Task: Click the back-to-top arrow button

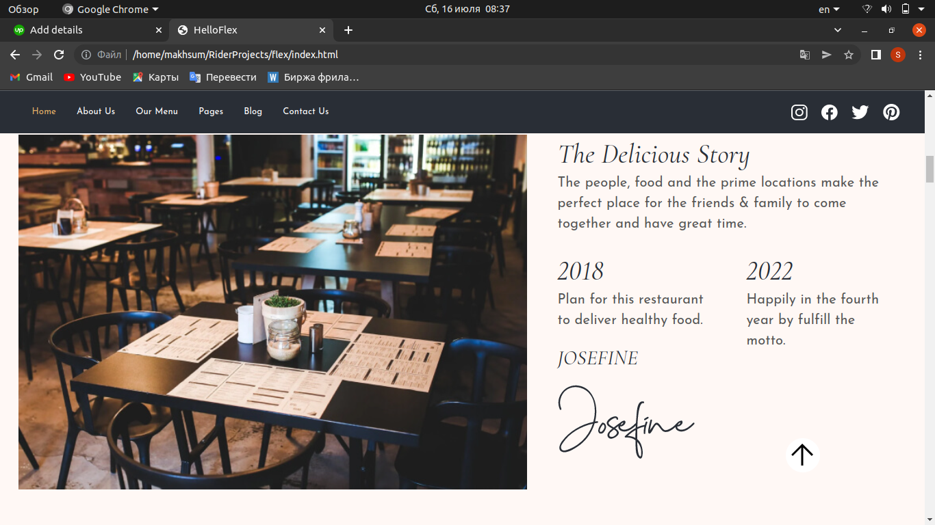Action: [x=802, y=455]
